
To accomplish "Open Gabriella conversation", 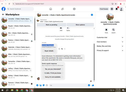I will click(17, 48).
